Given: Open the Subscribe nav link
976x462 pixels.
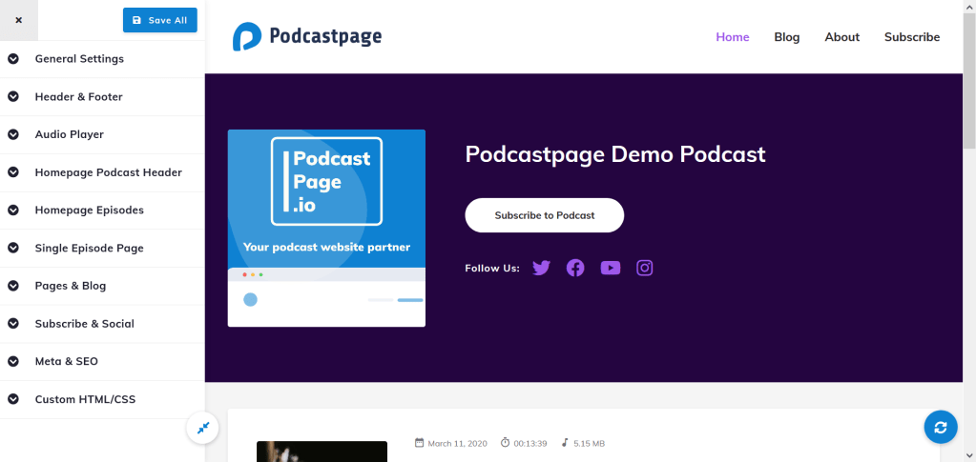Looking at the screenshot, I should click(x=912, y=37).
